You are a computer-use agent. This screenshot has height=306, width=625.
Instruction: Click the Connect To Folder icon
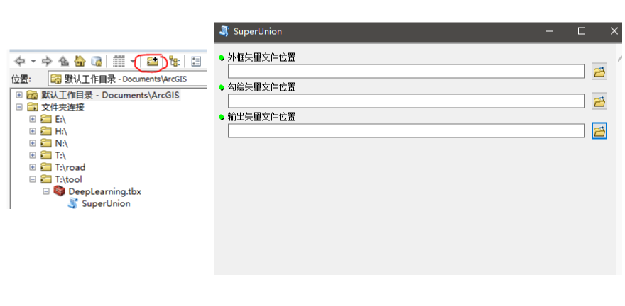pyautogui.click(x=152, y=62)
